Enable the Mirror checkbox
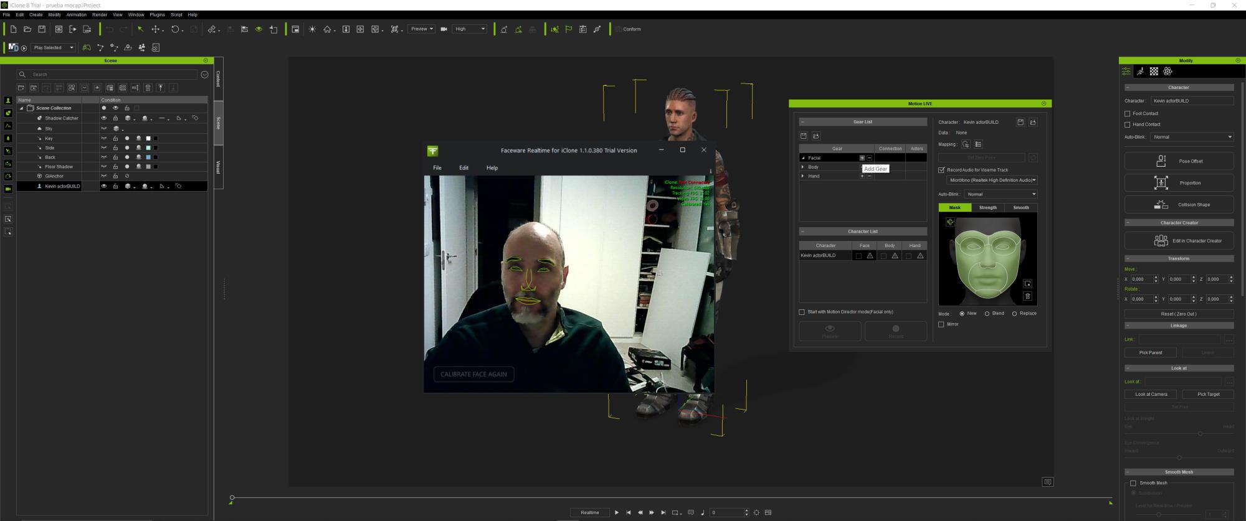 [941, 324]
